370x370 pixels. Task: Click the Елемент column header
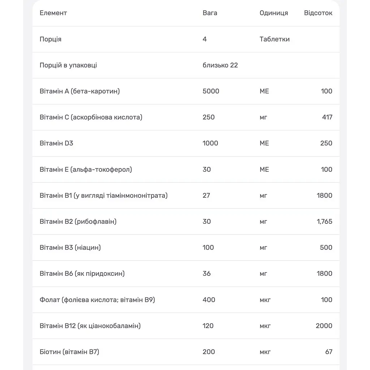53,13
